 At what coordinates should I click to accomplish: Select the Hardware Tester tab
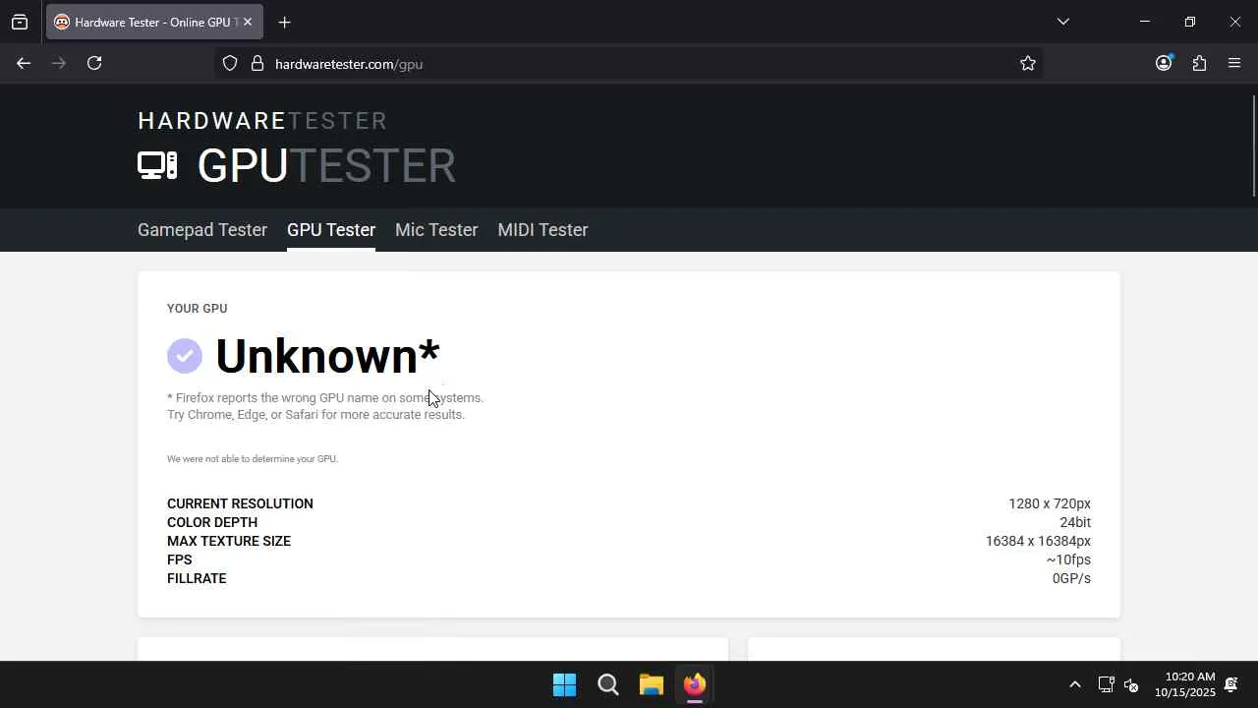(152, 22)
